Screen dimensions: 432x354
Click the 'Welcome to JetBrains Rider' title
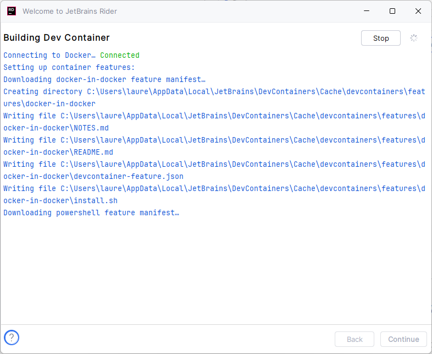point(70,12)
